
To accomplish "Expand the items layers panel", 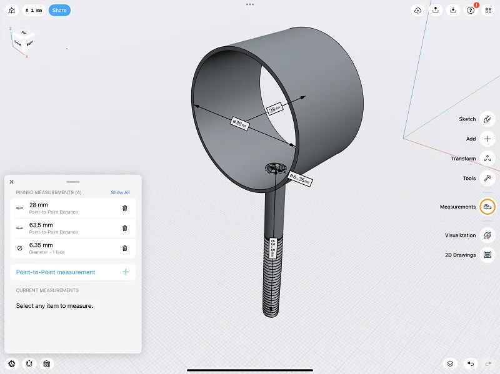I will pos(449,363).
